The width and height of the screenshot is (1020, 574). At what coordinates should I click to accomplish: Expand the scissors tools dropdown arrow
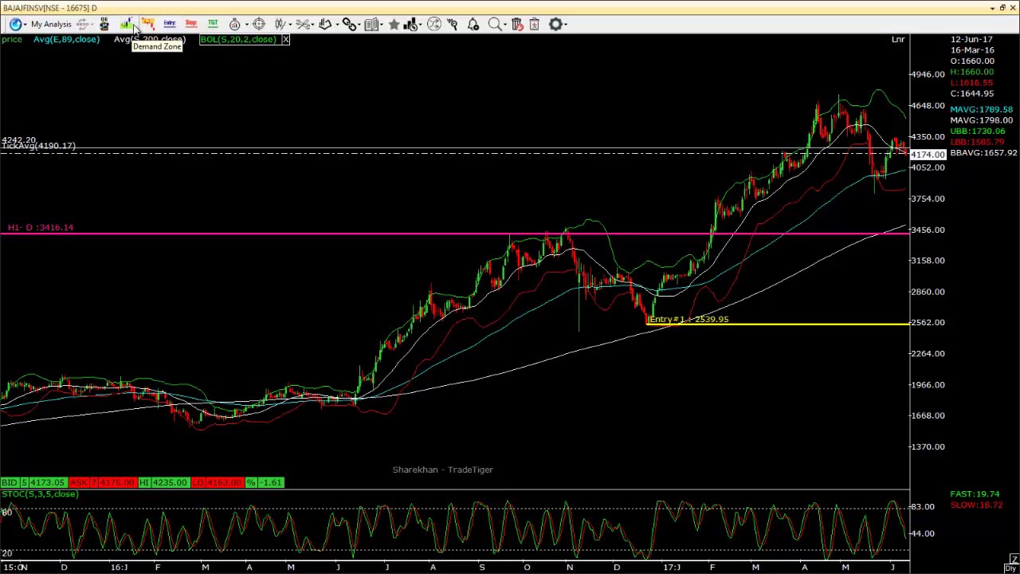tap(313, 24)
